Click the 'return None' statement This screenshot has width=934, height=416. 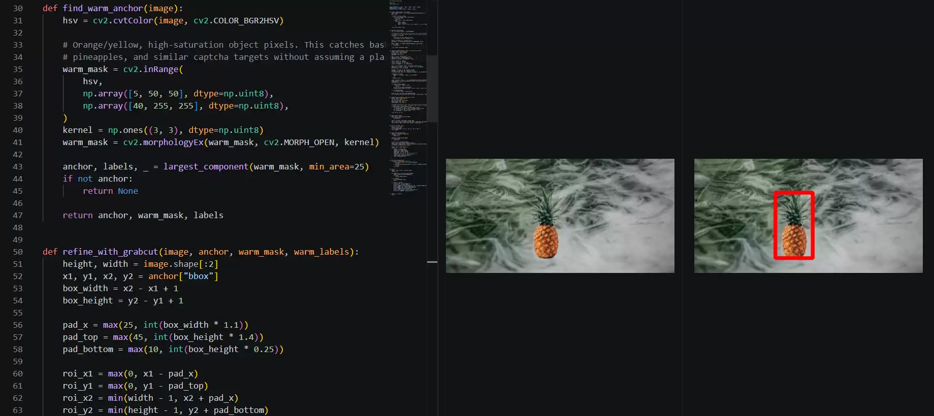coord(110,191)
